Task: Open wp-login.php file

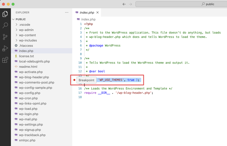Action: coord(42,114)
